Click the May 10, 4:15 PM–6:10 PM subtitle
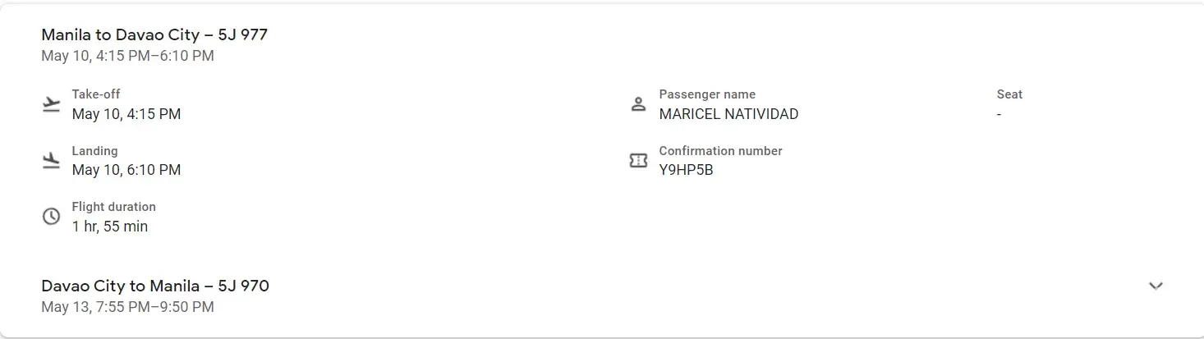Viewport: 1204px width, 339px height. point(127,56)
